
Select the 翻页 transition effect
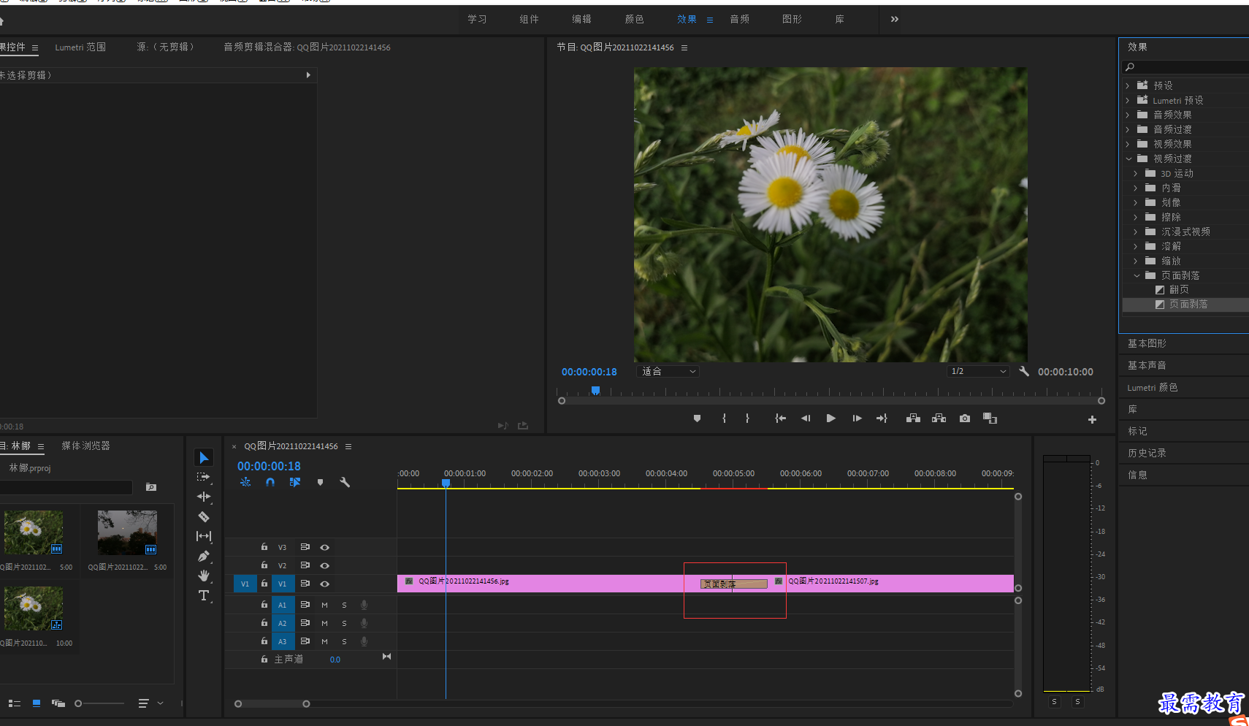(1179, 290)
